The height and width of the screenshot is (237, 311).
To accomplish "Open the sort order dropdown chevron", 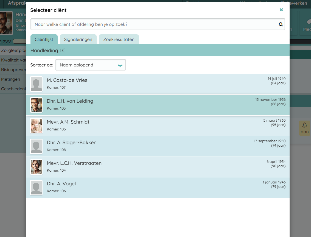I will [x=120, y=65].
